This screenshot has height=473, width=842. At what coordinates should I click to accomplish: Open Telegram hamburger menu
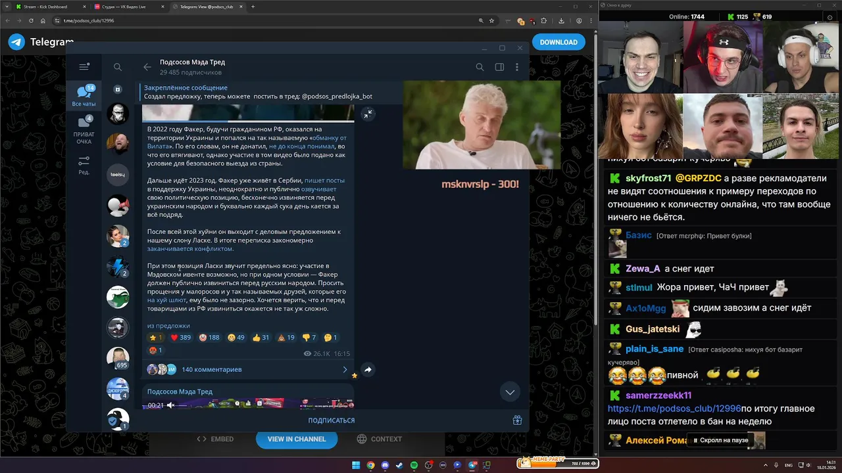click(x=84, y=67)
